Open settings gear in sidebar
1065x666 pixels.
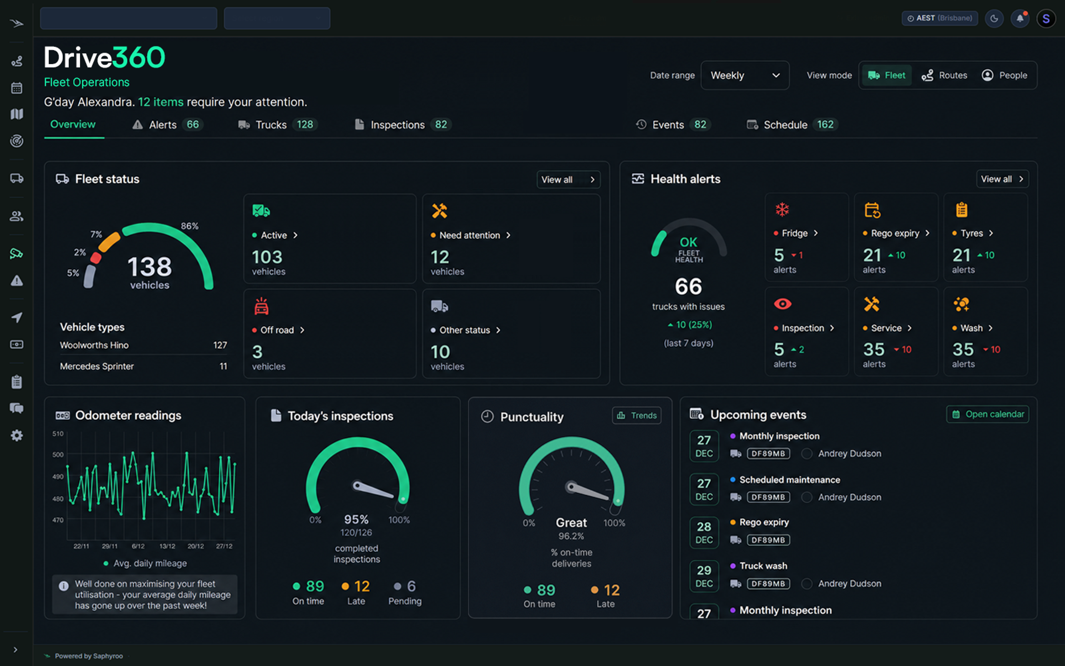[17, 436]
